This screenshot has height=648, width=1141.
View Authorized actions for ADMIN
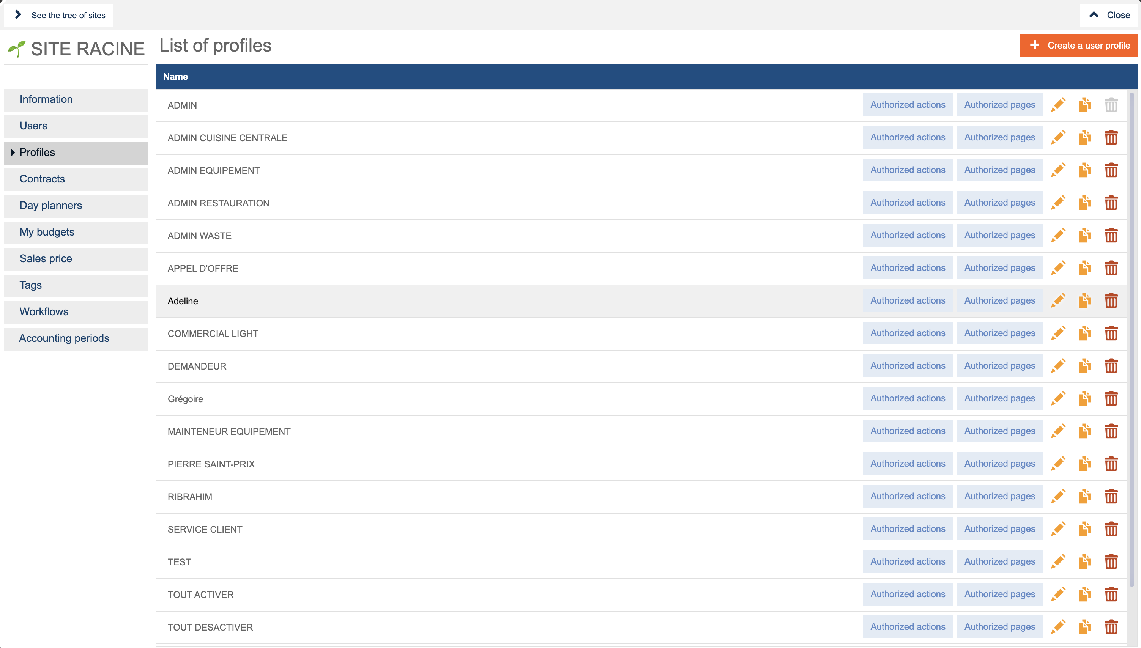click(x=908, y=105)
